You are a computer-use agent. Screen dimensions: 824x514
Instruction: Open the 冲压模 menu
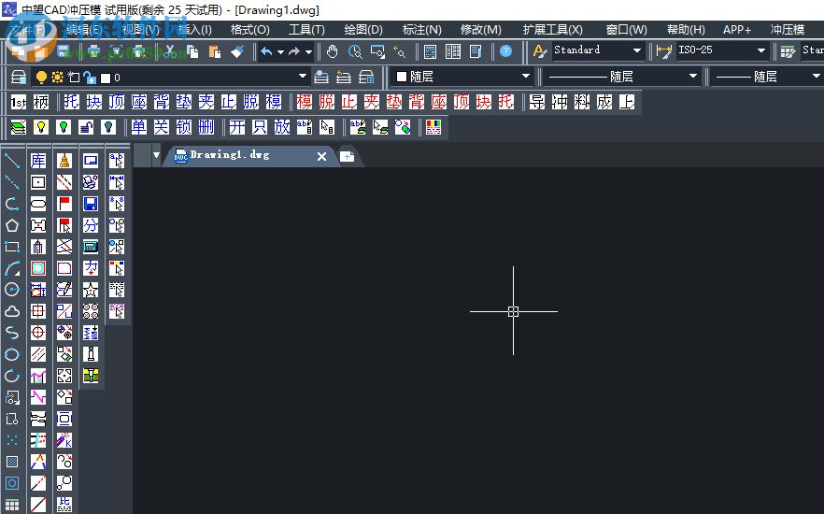click(788, 30)
